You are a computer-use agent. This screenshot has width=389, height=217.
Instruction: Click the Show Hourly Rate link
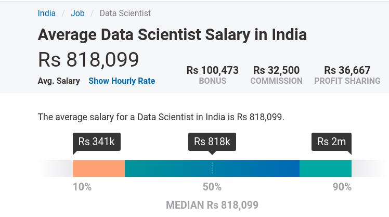pos(122,81)
